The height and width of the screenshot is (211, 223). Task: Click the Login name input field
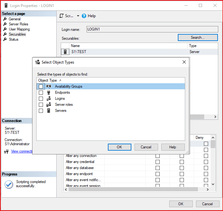[152, 29]
